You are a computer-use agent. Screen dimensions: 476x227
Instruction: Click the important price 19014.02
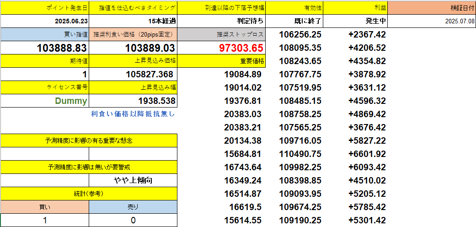click(243, 87)
